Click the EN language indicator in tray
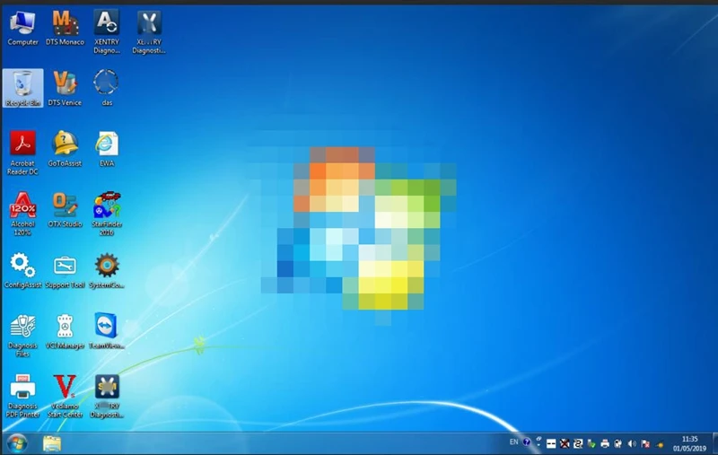Image resolution: width=718 pixels, height=455 pixels. (x=513, y=442)
